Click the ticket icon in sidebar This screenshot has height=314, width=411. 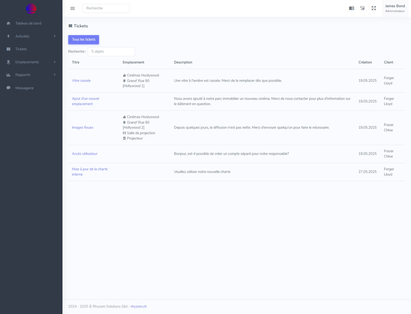coord(8,49)
